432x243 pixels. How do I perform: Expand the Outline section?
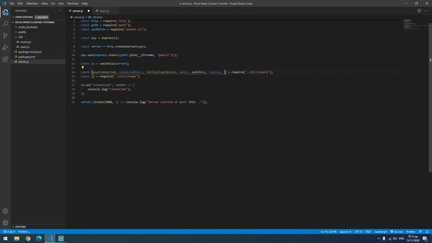click(20, 227)
